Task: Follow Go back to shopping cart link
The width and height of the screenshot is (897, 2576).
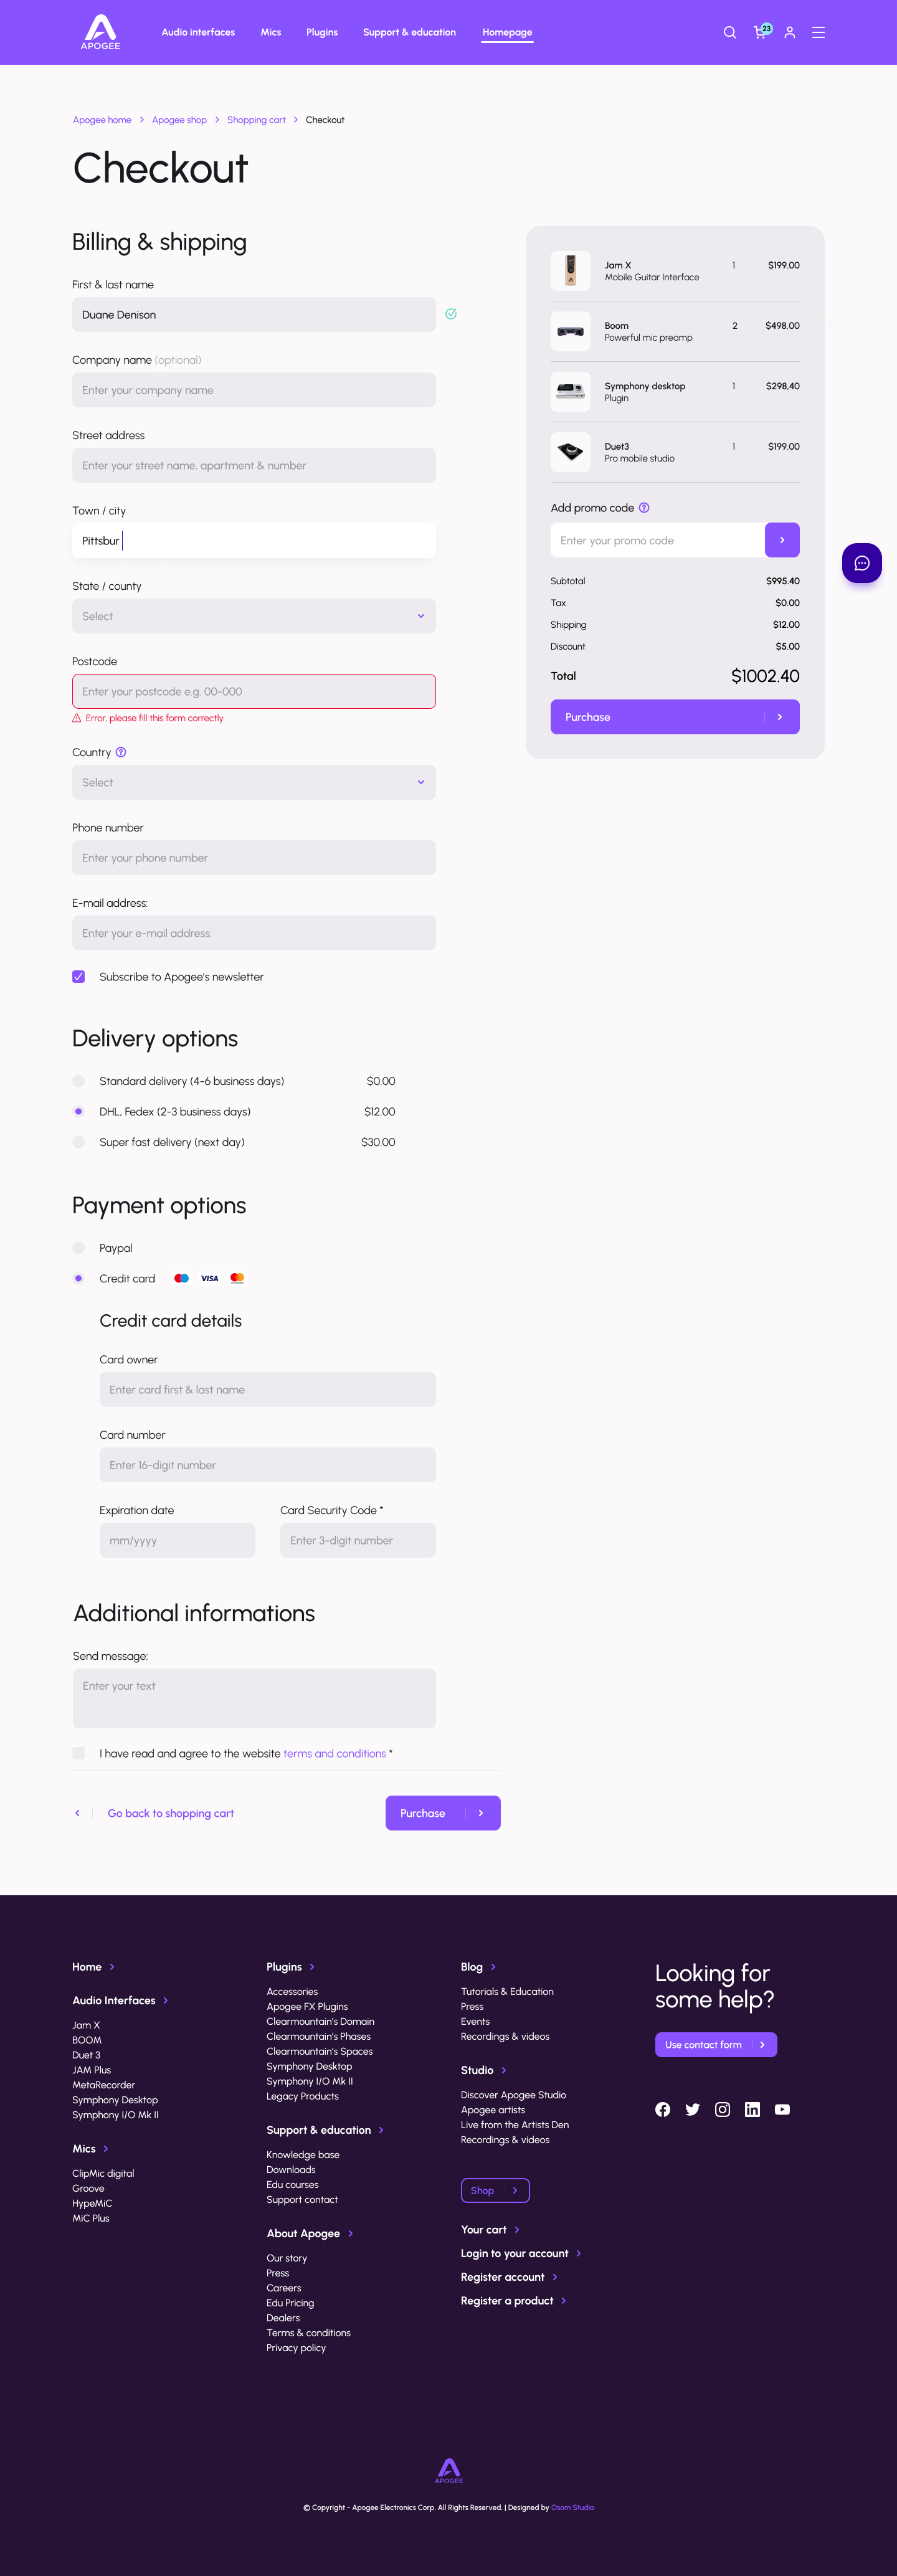Action: tap(171, 1813)
